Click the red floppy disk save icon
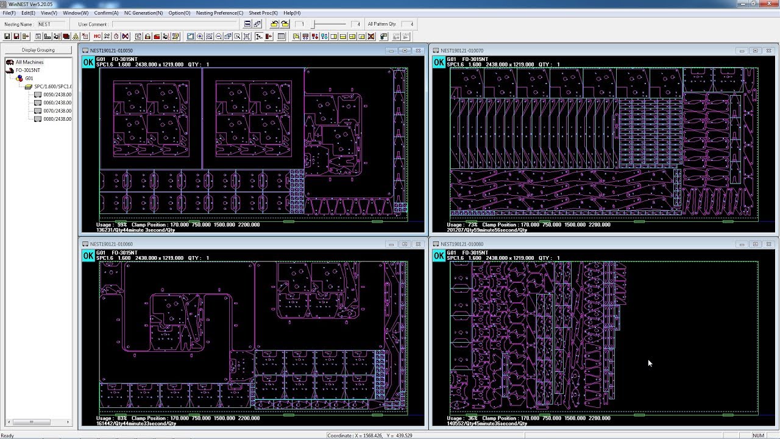 pos(16,37)
